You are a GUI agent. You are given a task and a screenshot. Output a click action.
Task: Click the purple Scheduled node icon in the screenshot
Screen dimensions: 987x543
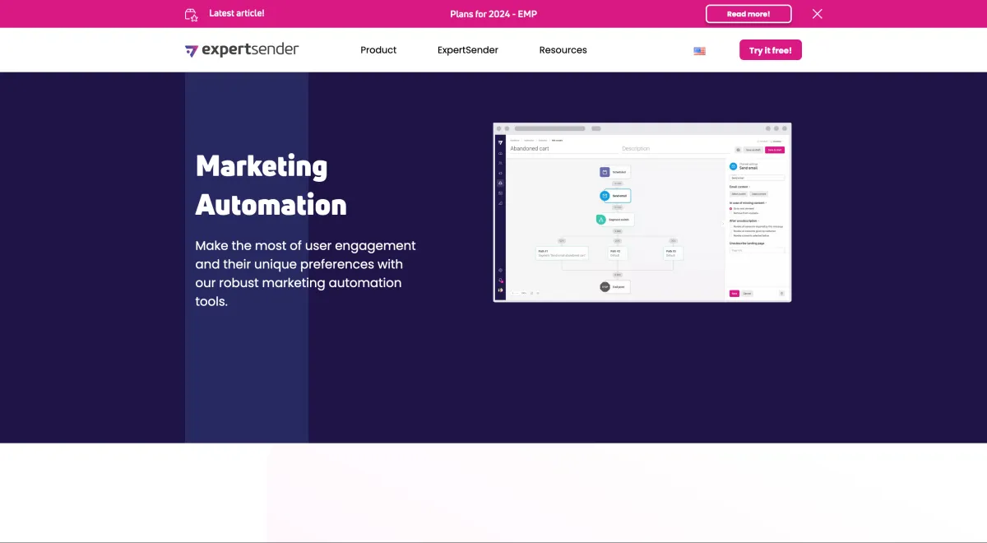coord(605,172)
